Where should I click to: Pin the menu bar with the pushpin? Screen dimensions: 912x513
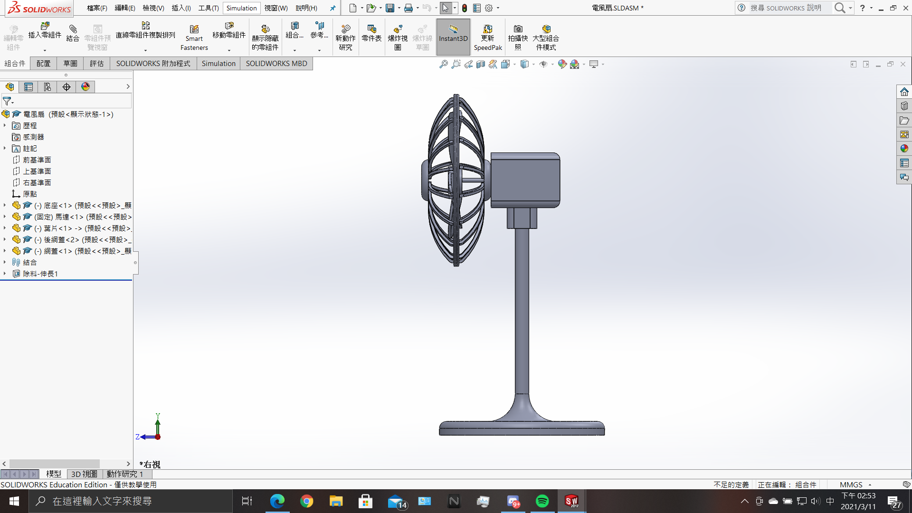tap(332, 8)
